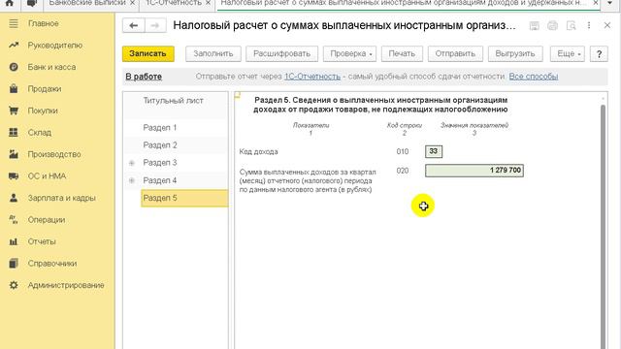This screenshot has height=349, width=621.
Task: Close the Налоговый расчет tab
Action: pos(595,3)
